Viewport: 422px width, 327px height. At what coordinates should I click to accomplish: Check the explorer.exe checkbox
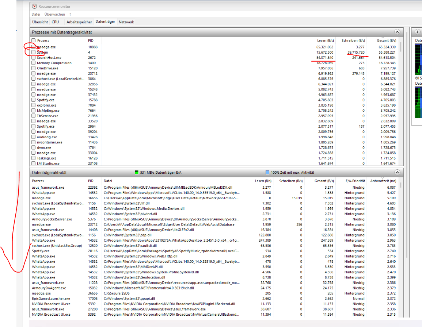point(33,105)
